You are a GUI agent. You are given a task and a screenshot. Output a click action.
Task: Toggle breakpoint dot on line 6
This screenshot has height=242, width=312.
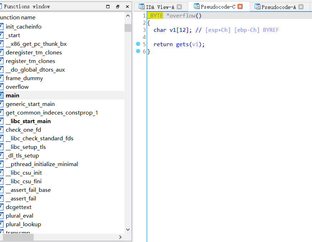click(138, 51)
